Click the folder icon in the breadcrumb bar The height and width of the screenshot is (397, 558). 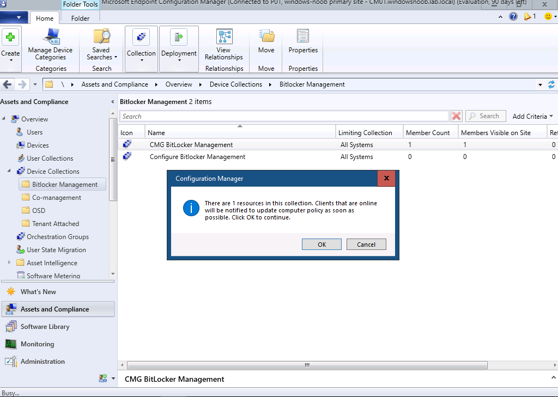49,84
